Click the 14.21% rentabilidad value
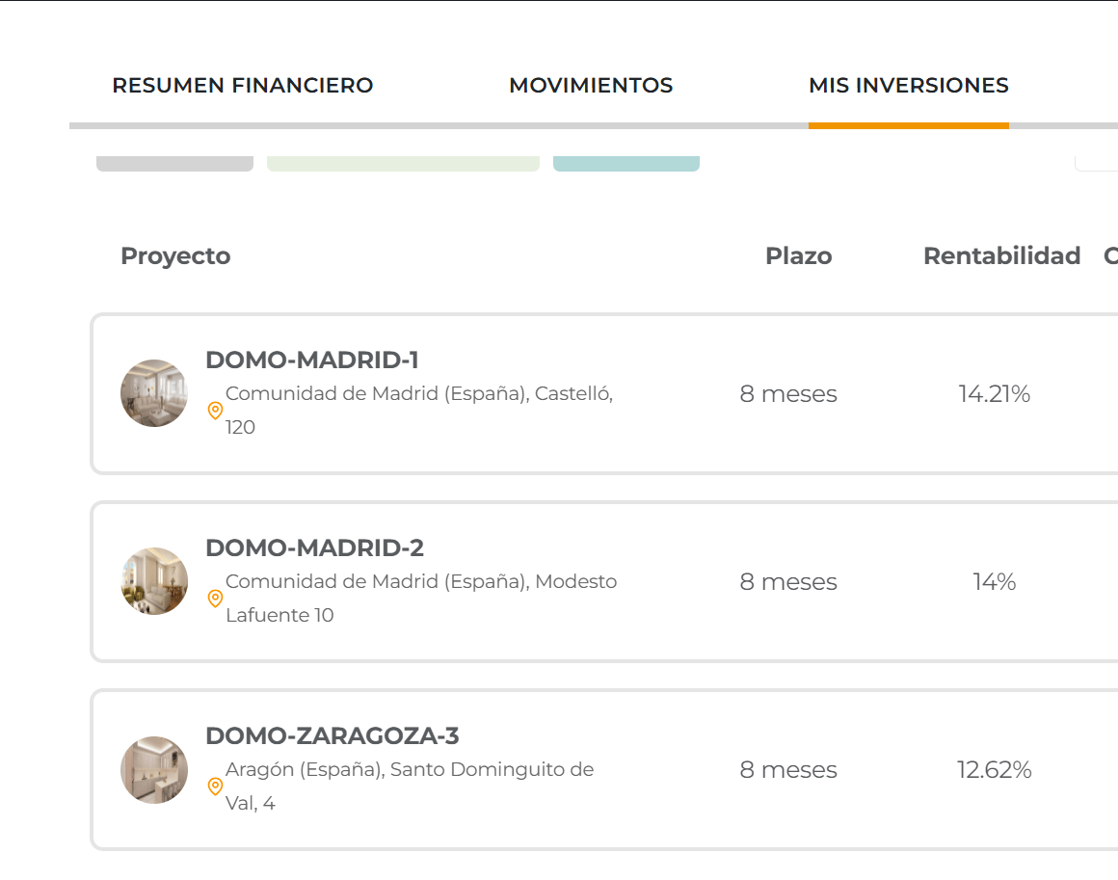The width and height of the screenshot is (1118, 880). [994, 394]
